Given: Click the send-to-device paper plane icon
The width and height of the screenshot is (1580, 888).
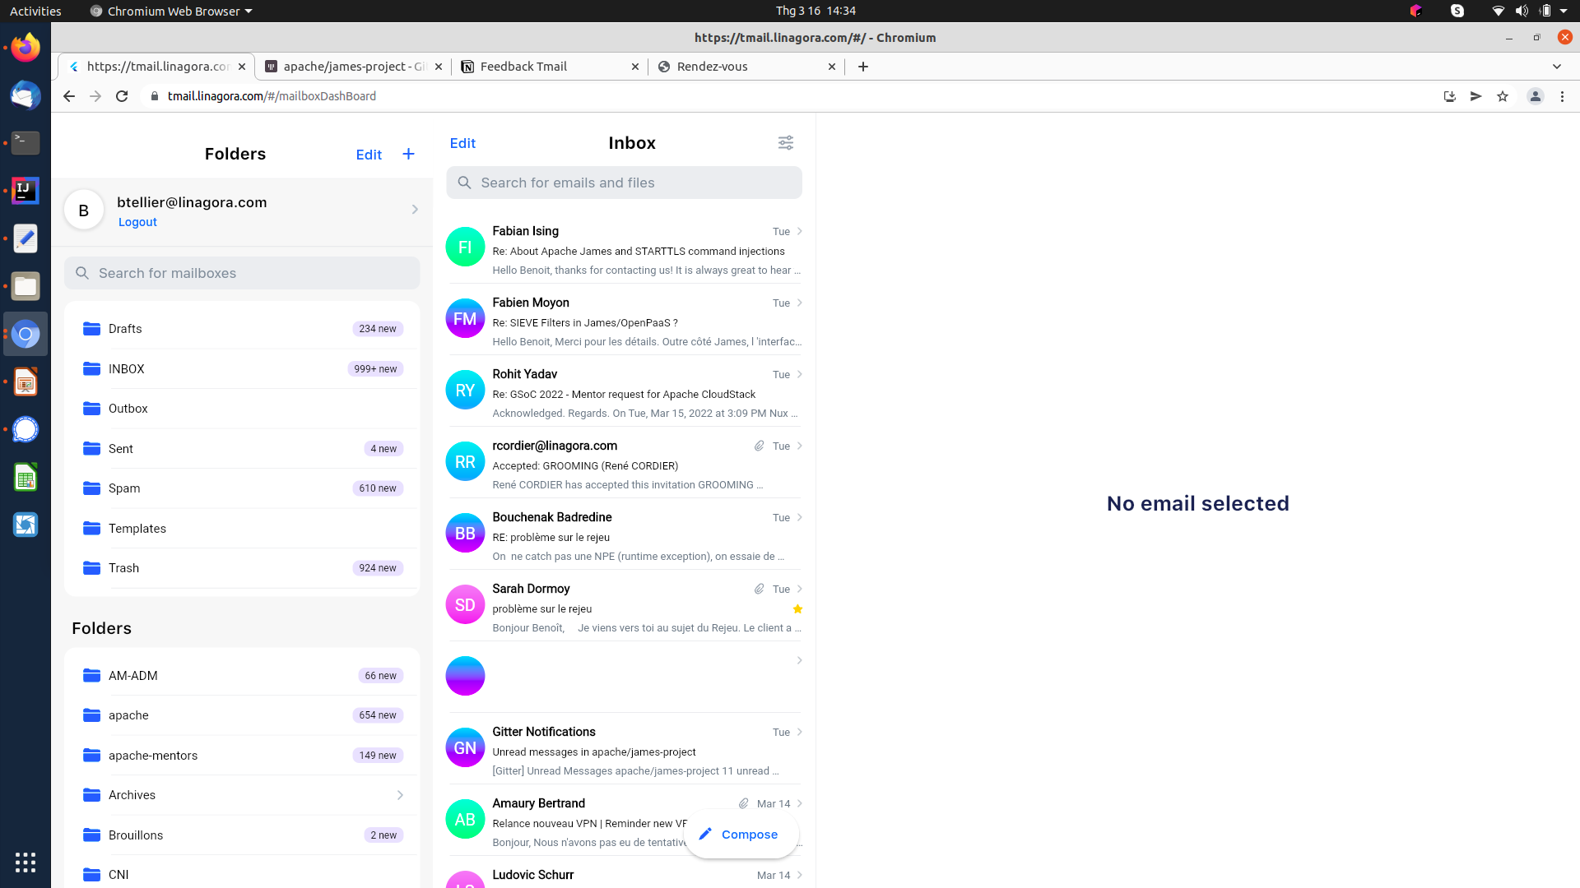Looking at the screenshot, I should 1475,96.
